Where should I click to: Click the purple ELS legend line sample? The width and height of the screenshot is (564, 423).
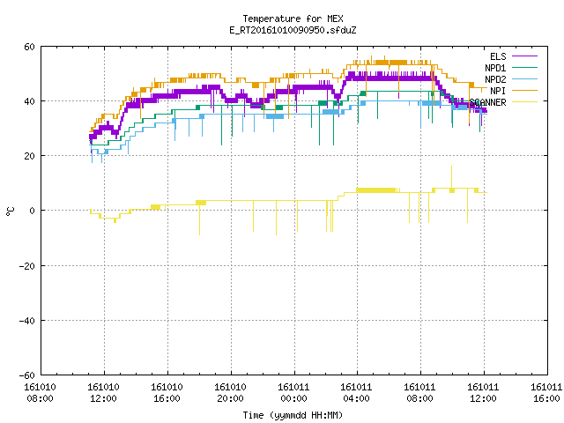[525, 56]
